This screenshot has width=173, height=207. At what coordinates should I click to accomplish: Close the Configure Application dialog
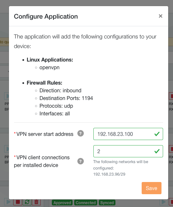161,16
